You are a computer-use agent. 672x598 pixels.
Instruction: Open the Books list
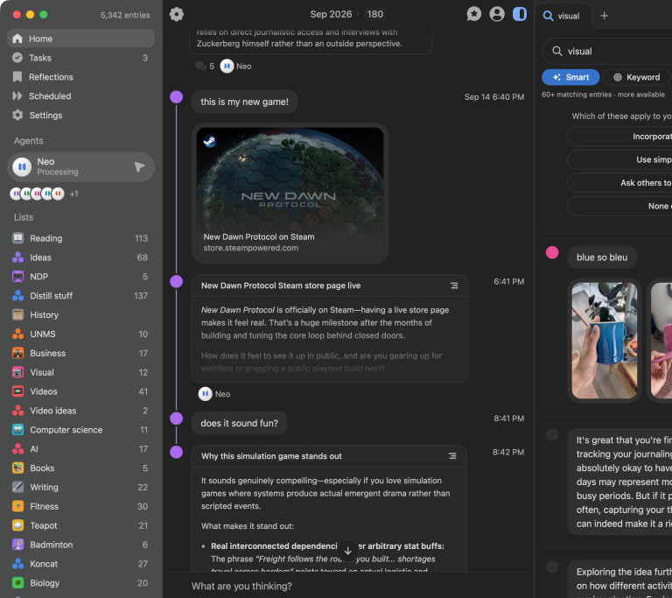[x=81, y=468]
